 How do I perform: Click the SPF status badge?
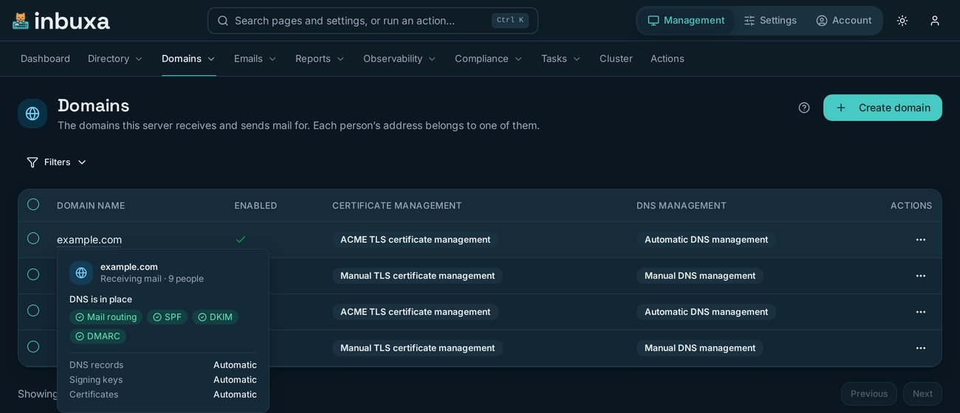[167, 317]
